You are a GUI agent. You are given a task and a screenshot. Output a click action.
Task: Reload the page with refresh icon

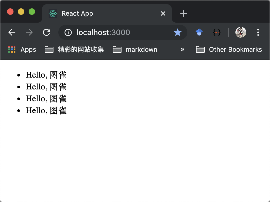(x=47, y=33)
